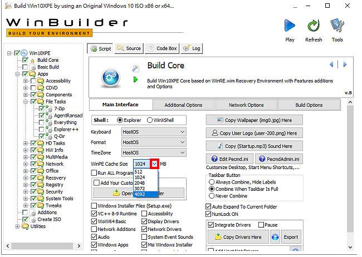The height and width of the screenshot is (257, 362).
Task: Toggle Windows Installer Files (Setup.exe) checkbox
Action: 94,206
